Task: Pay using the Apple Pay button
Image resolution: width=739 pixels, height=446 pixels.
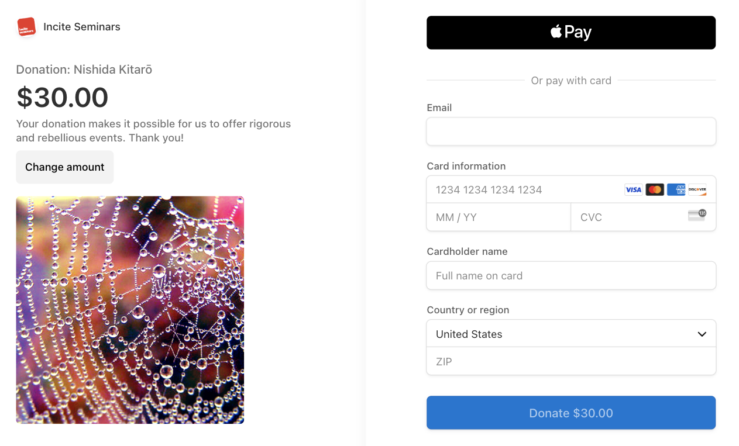Action: pos(571,33)
